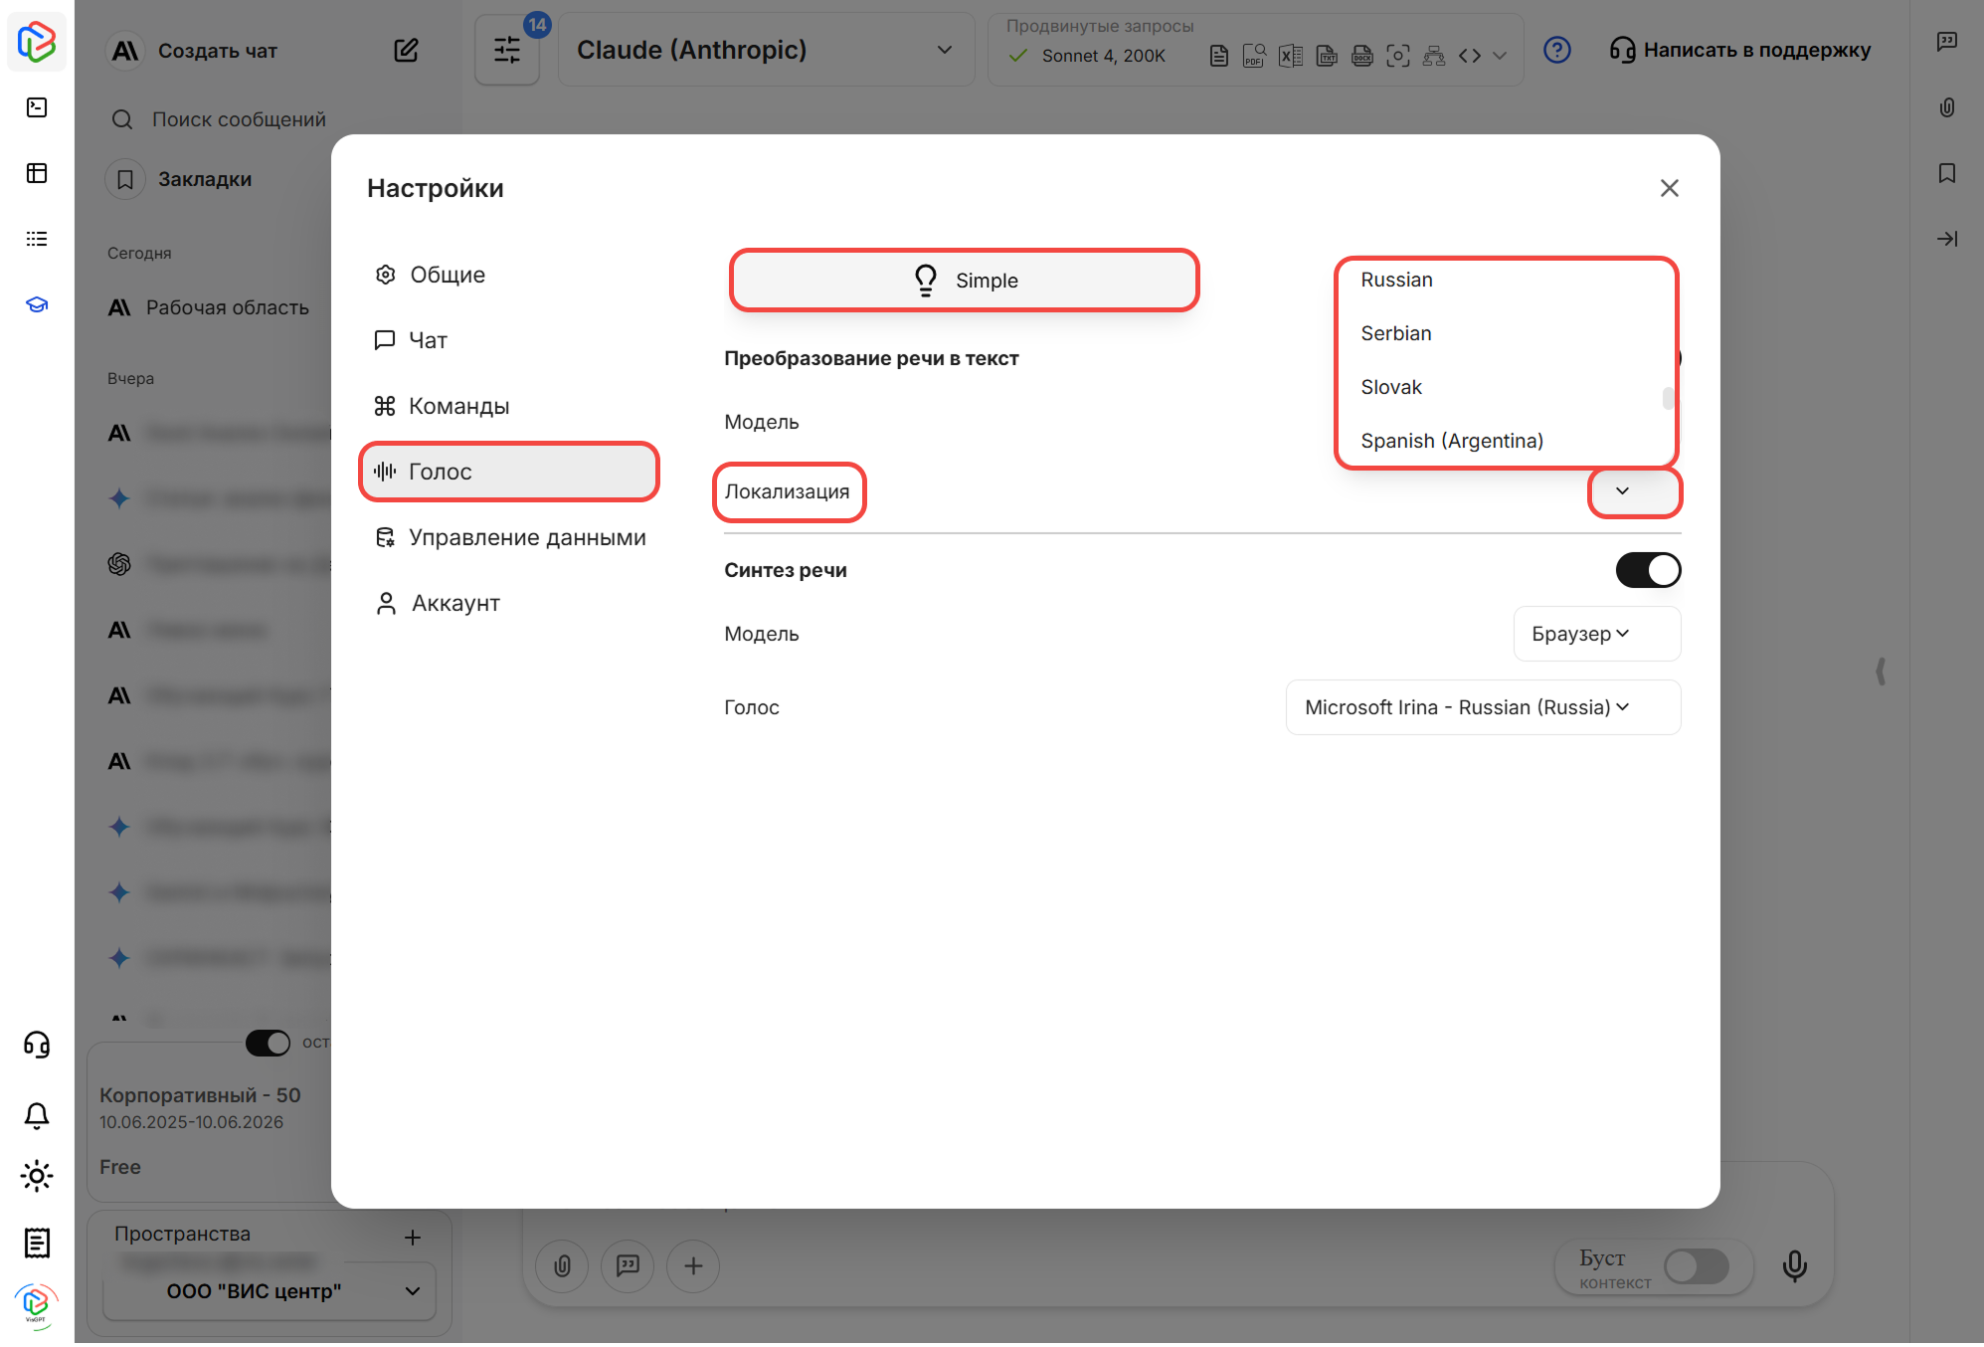Open the Общие settings tab

tap(508, 275)
